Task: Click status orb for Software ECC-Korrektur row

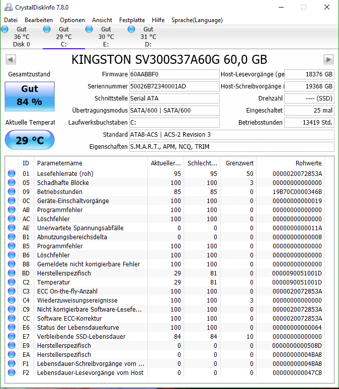Action: (12, 318)
